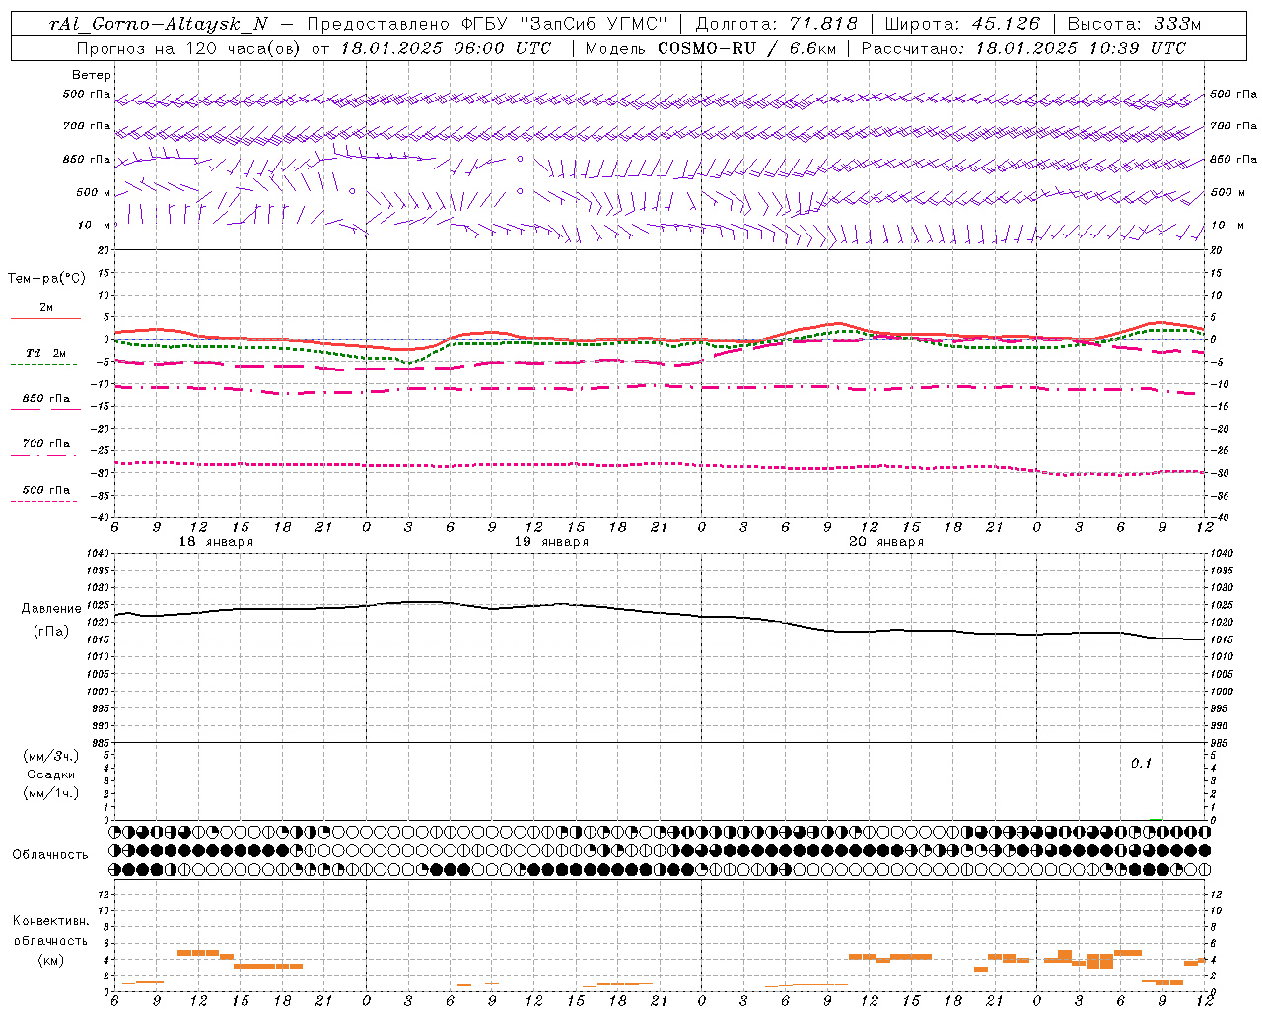Screen dimensions: 1262x1009
Task: Select the forecast start 18.01.2025 06:00 UTC
Action: click(446, 48)
